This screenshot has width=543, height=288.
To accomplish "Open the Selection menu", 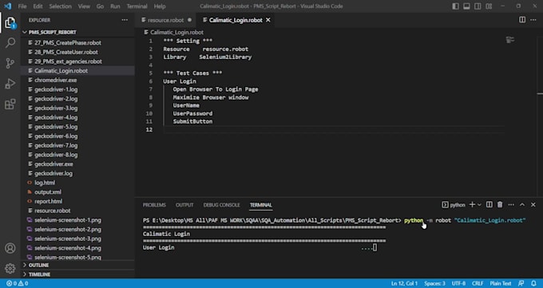I will click(60, 6).
